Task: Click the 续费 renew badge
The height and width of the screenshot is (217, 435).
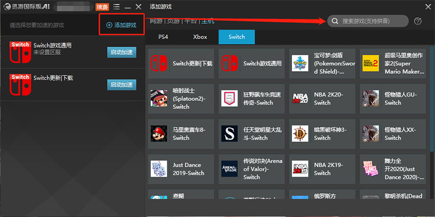Action: pyautogui.click(x=102, y=7)
